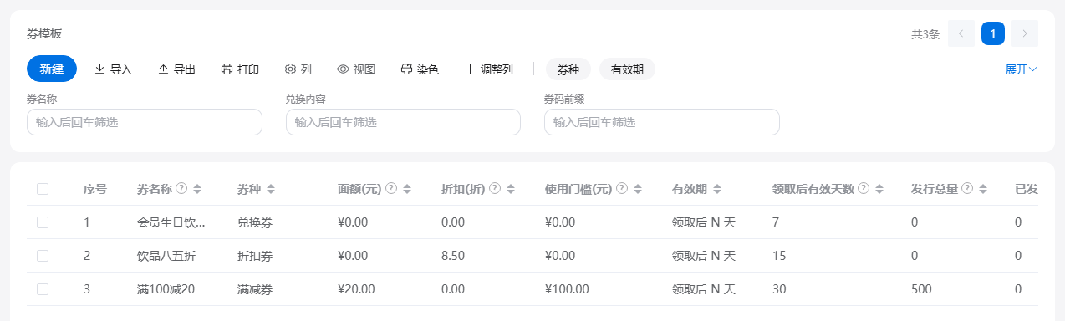
Task: Click the 券种 filter chip
Action: pos(568,69)
